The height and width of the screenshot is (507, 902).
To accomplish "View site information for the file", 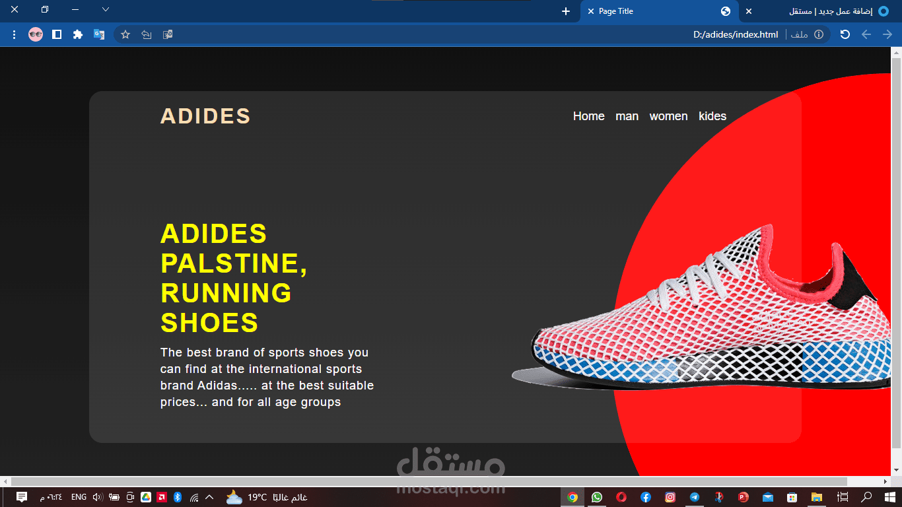I will [x=819, y=34].
